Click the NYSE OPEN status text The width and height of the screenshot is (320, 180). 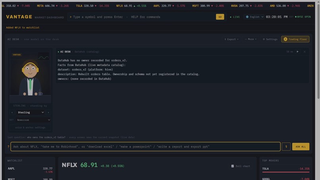point(303,17)
